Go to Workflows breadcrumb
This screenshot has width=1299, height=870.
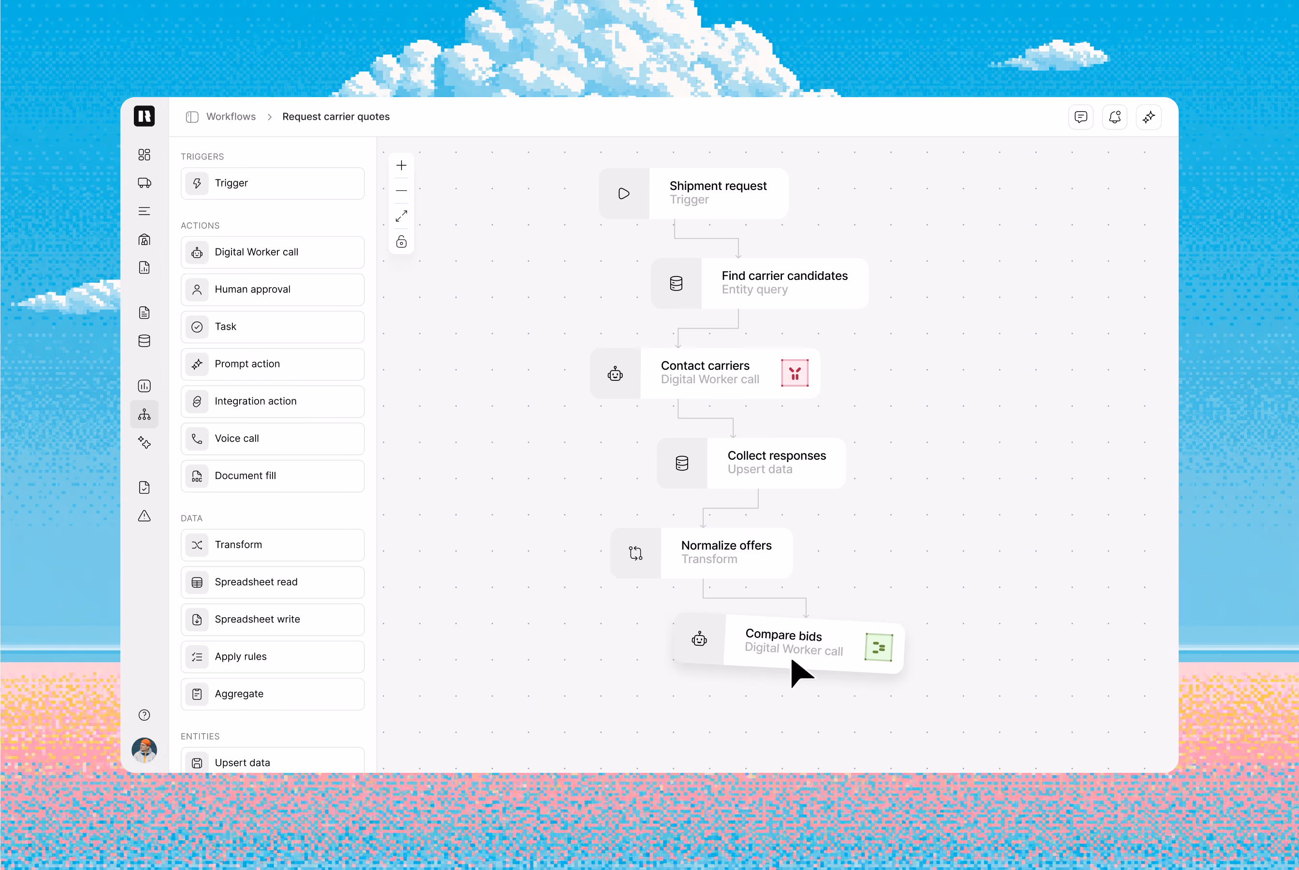point(231,116)
